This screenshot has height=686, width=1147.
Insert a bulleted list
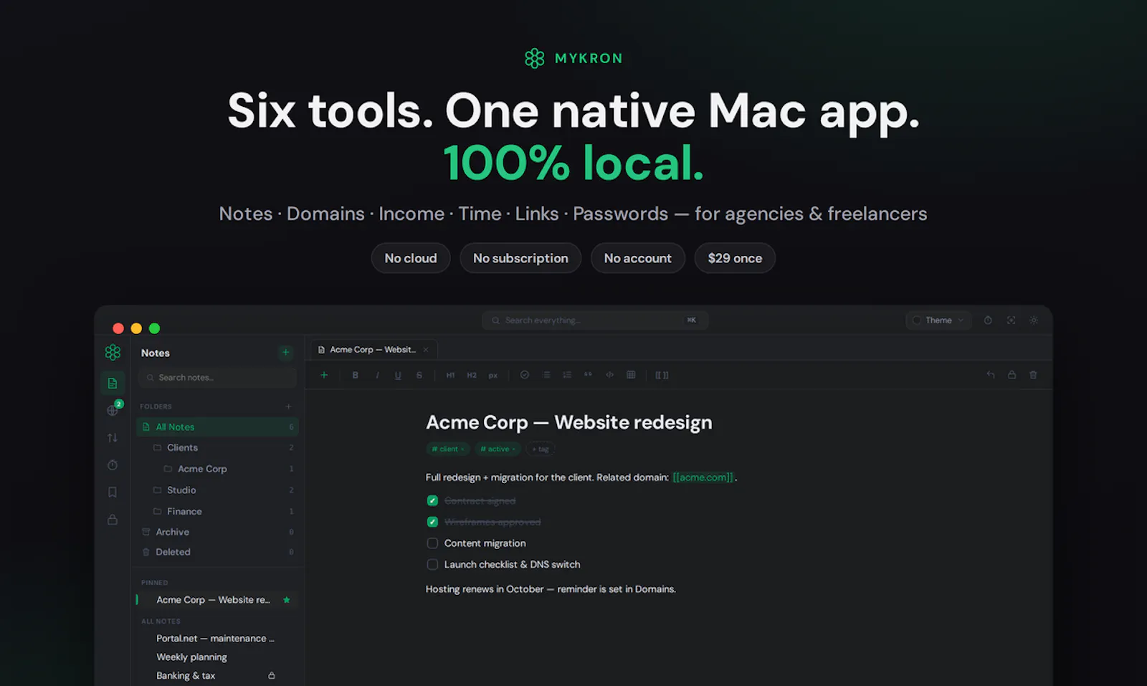pos(546,375)
